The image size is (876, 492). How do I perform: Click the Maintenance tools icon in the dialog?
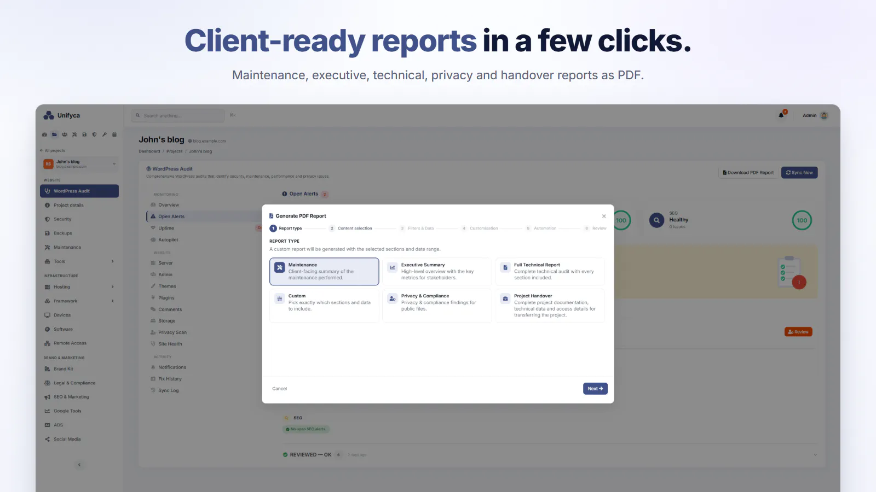pyautogui.click(x=280, y=267)
